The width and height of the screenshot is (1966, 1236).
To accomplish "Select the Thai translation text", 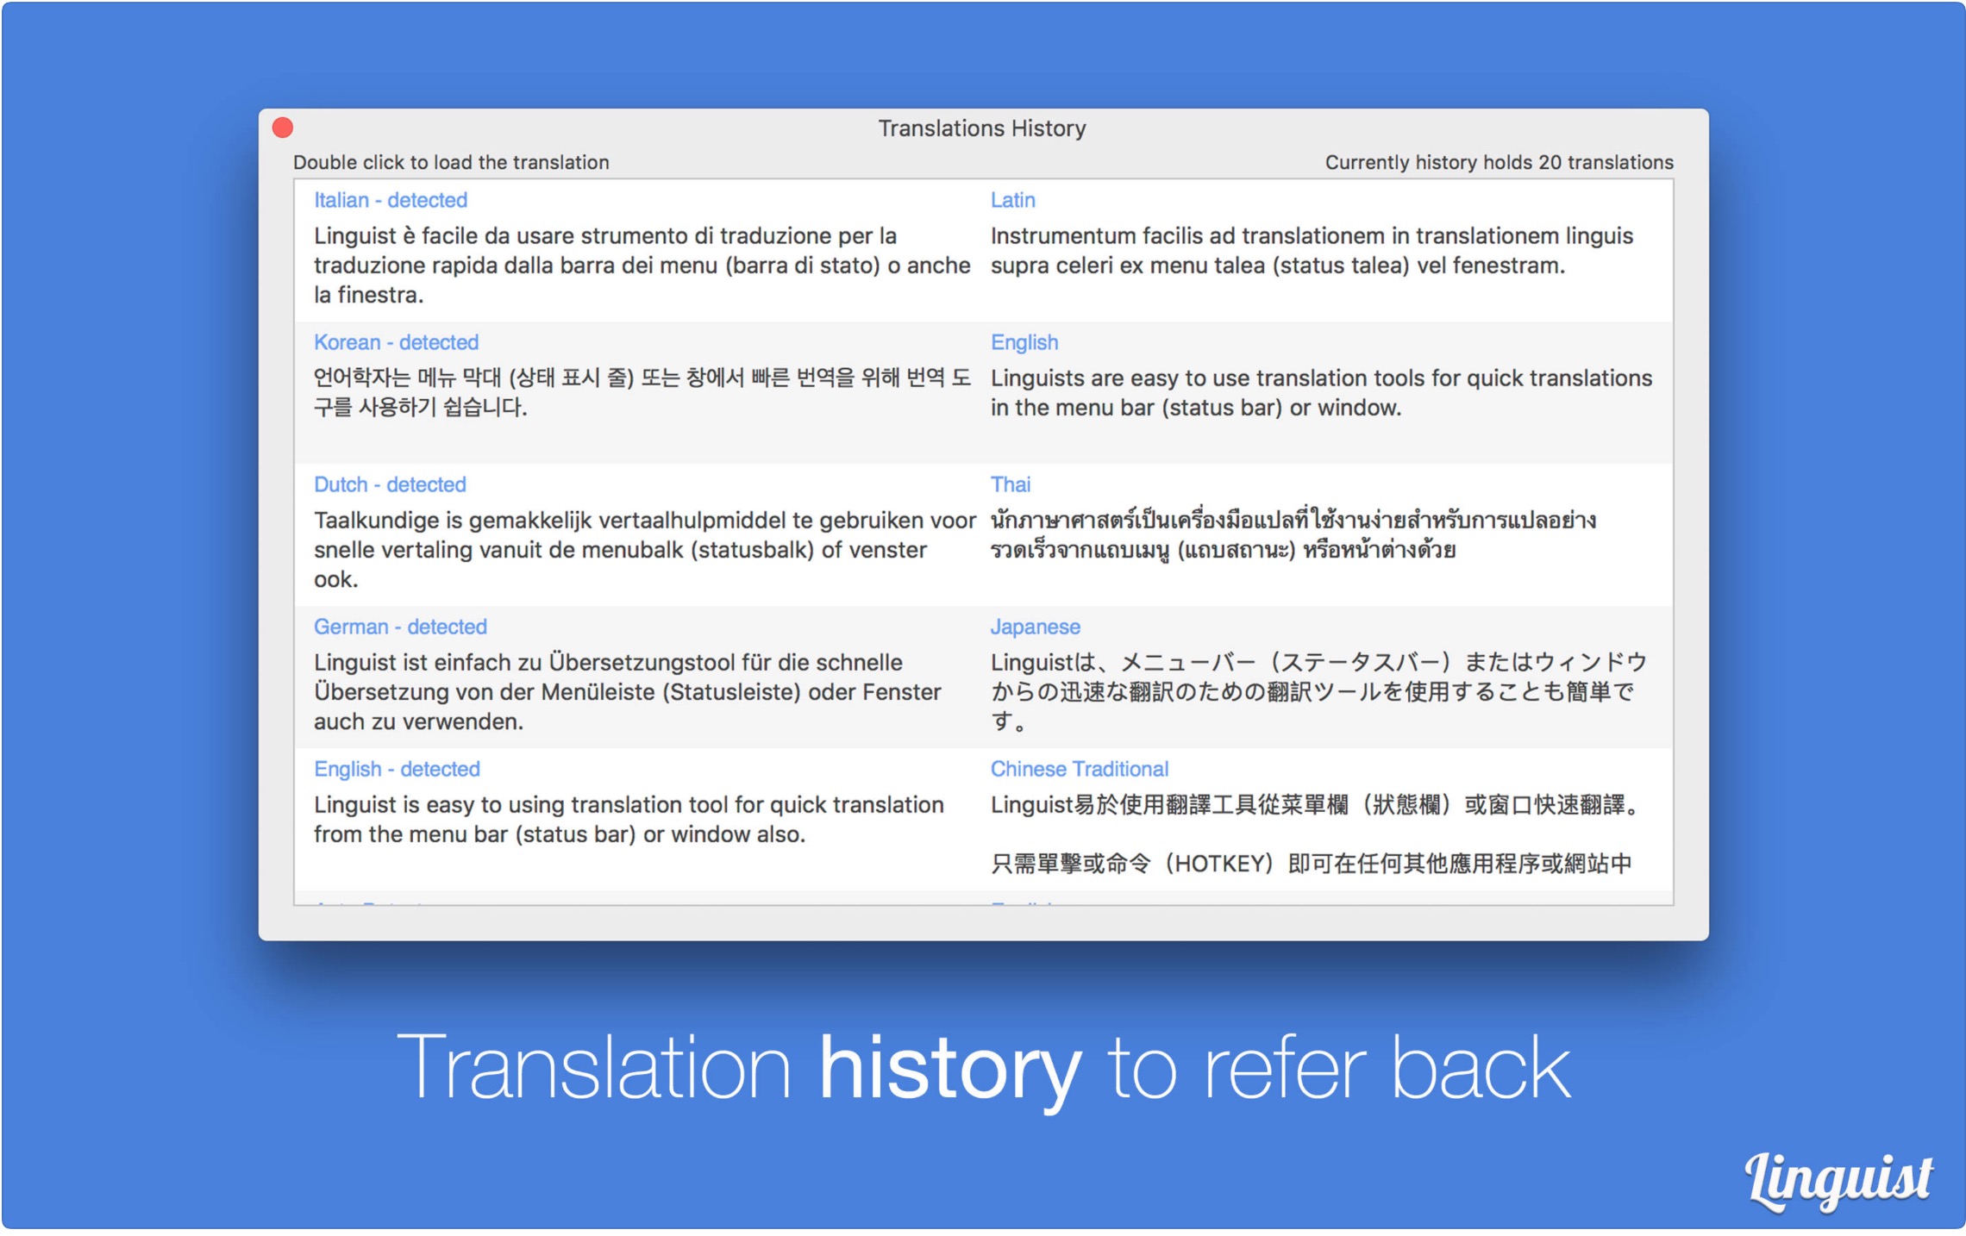I will point(1292,534).
